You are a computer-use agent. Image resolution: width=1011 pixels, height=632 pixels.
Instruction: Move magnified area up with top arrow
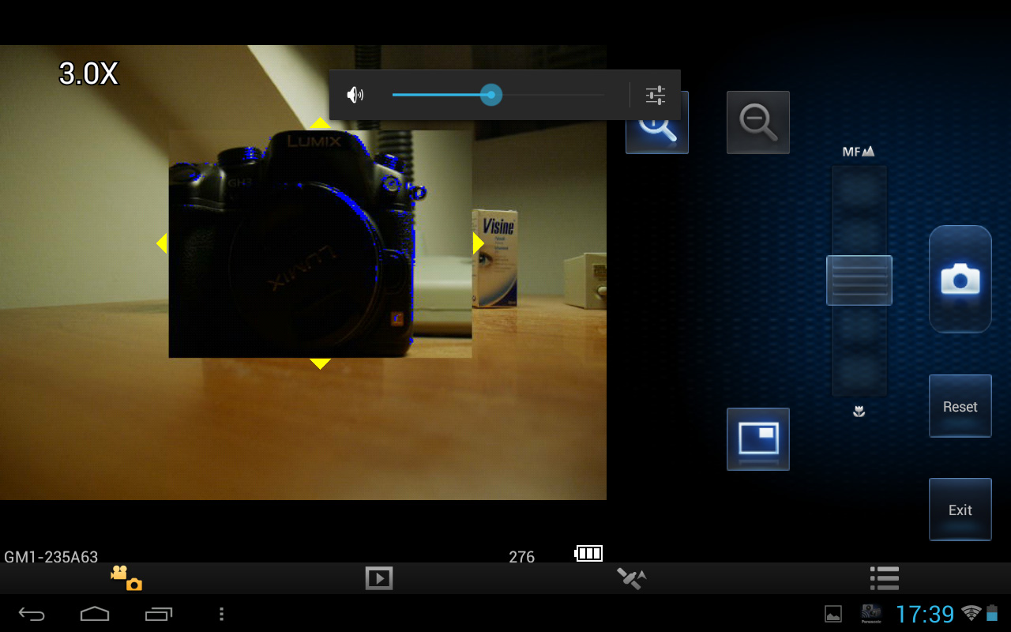point(320,122)
